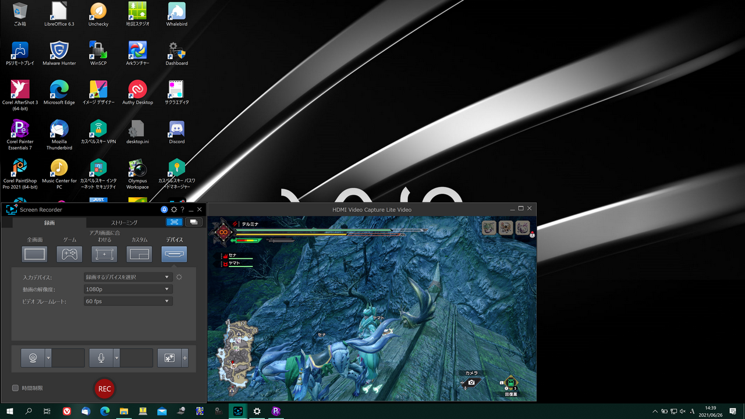Open Screen Recorder preferences gear in title bar
This screenshot has height=419, width=745.
pyautogui.click(x=173, y=209)
